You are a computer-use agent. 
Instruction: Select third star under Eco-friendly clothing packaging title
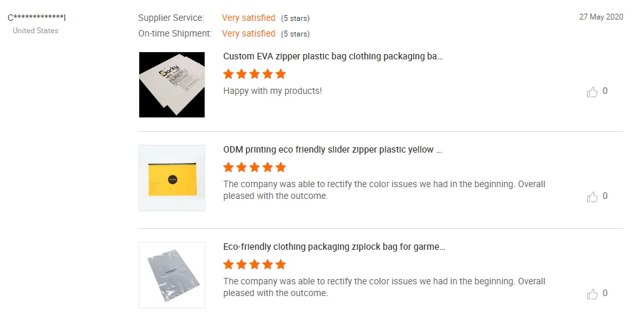tap(254, 264)
